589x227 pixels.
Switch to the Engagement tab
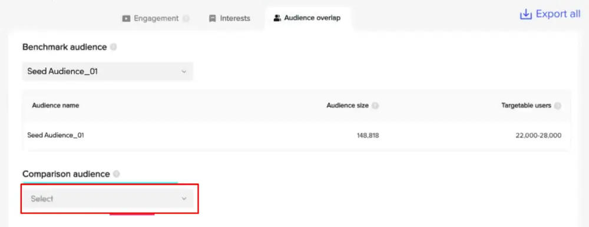tap(155, 18)
